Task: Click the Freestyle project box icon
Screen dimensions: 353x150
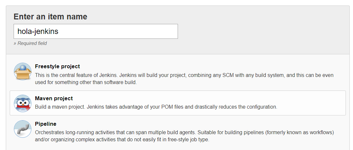Action: coord(23,71)
